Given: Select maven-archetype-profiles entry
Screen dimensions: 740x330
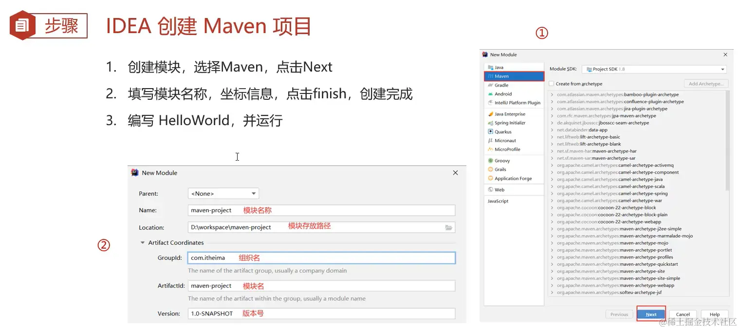Looking at the screenshot, I should 615,257.
